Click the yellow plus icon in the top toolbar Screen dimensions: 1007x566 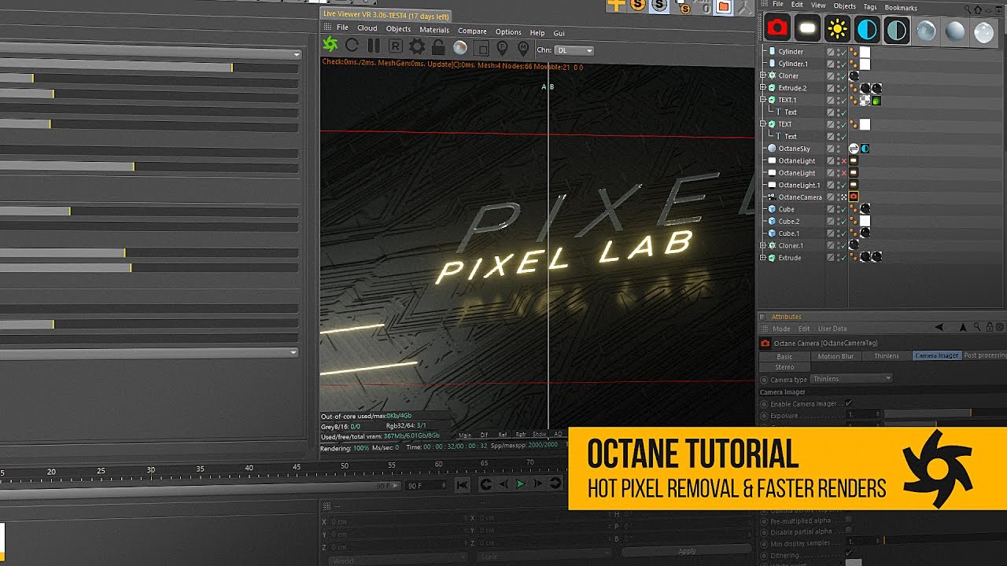[616, 5]
